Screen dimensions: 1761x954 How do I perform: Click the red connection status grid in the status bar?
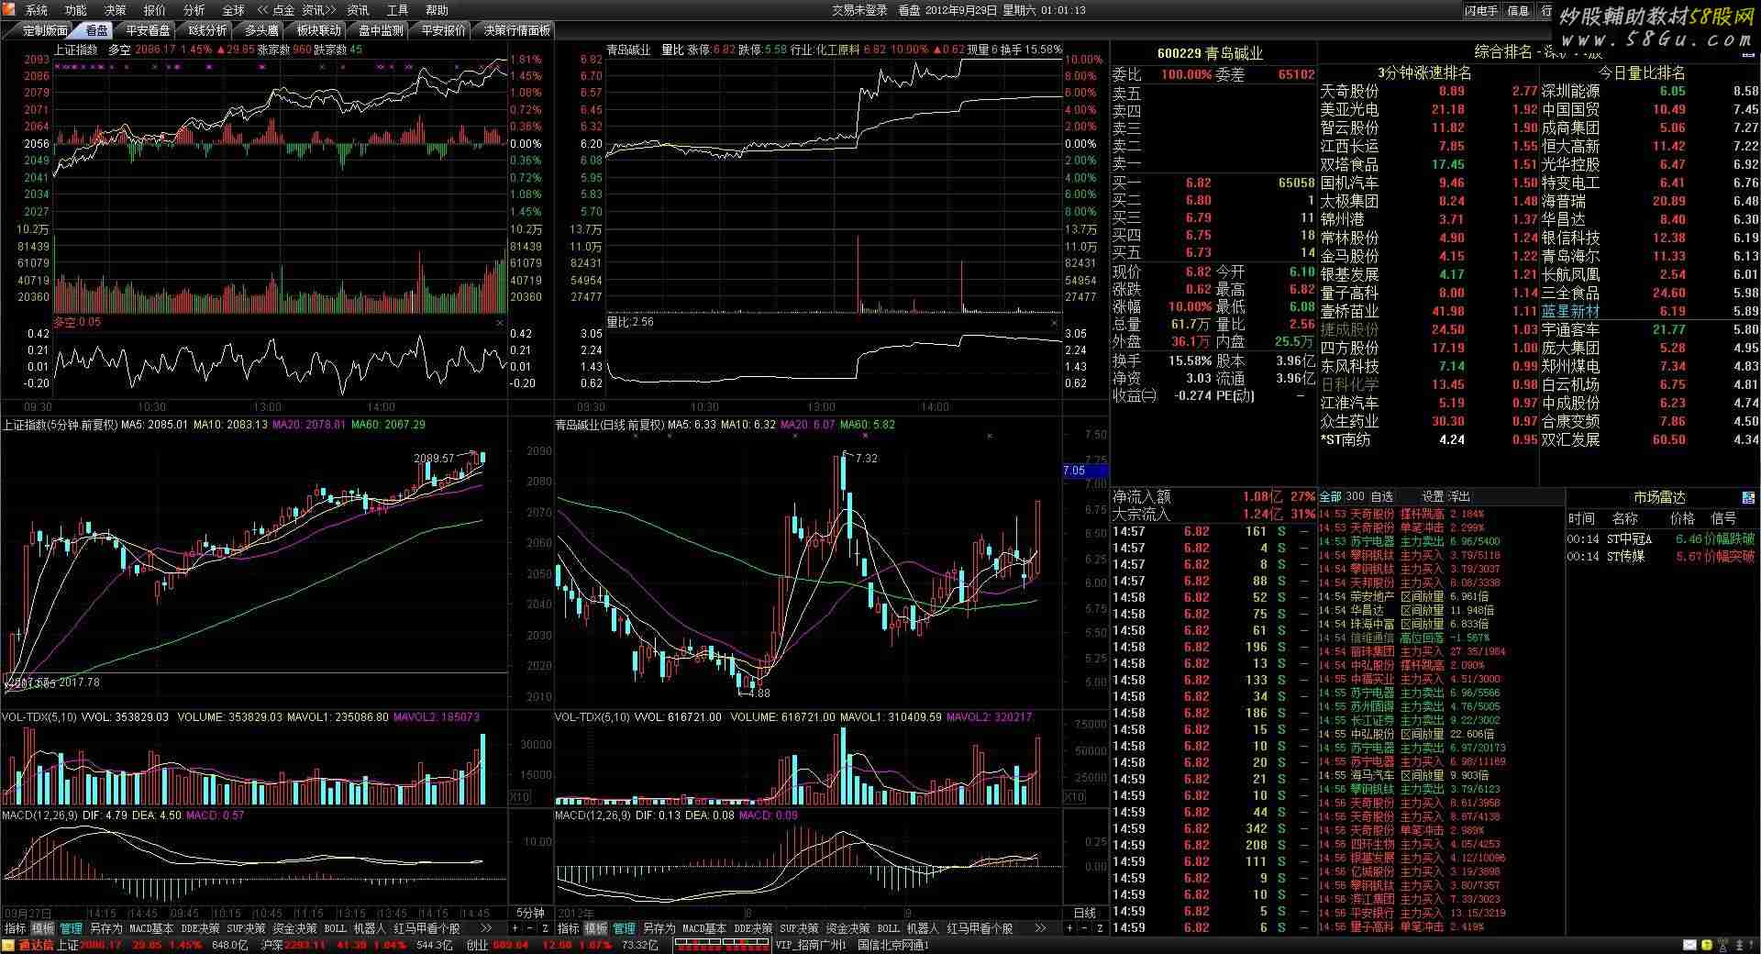[721, 944]
